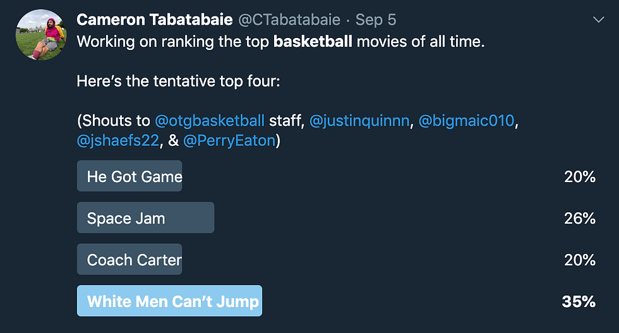Follow the @bigmaic010 mention link
The height and width of the screenshot is (333, 619).
pos(466,121)
